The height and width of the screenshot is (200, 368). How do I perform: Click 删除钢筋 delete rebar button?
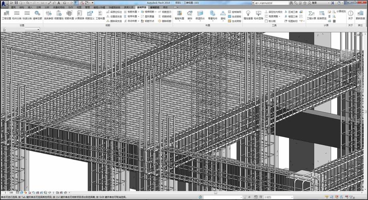tap(165, 21)
